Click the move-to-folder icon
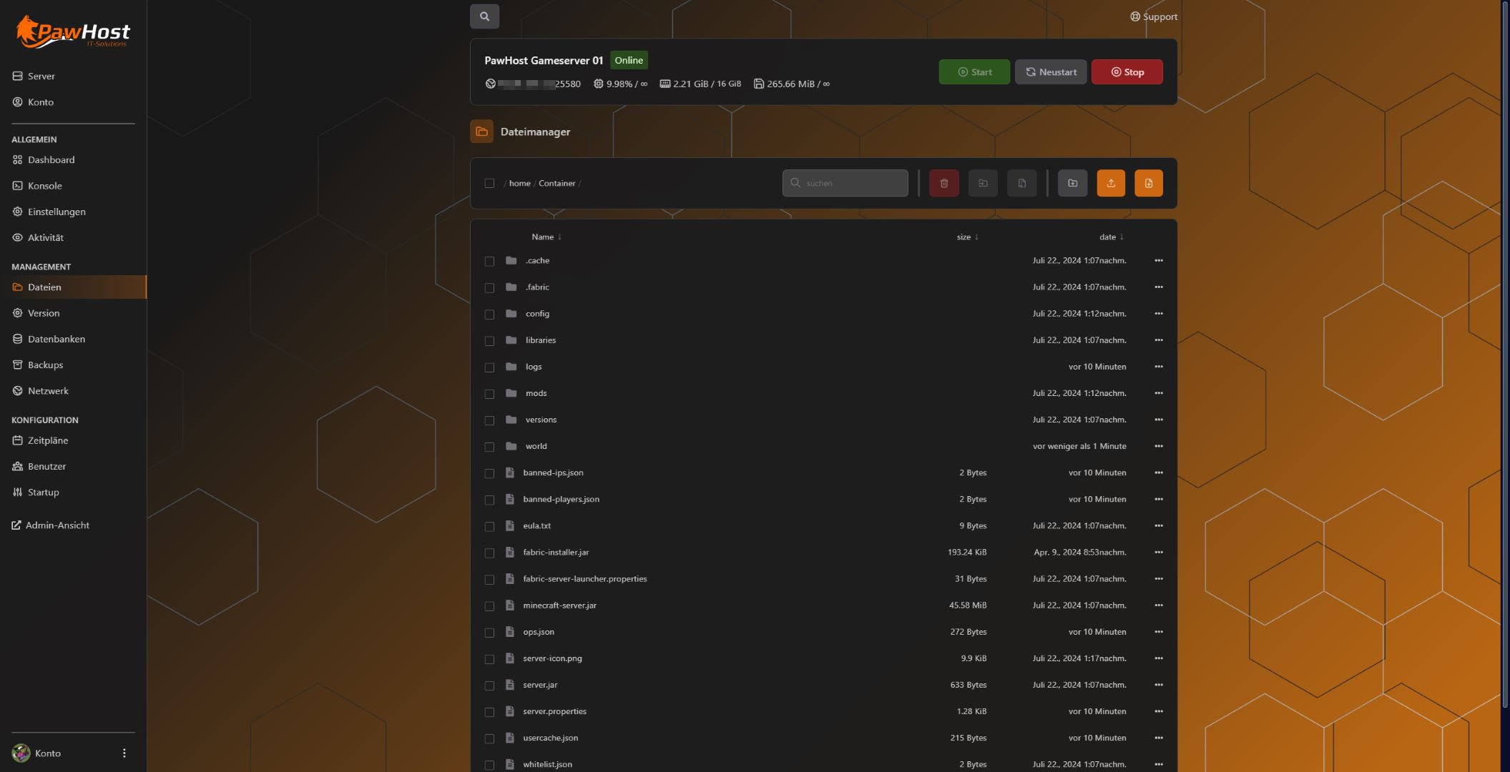Viewport: 1510px width, 772px height. tap(983, 183)
